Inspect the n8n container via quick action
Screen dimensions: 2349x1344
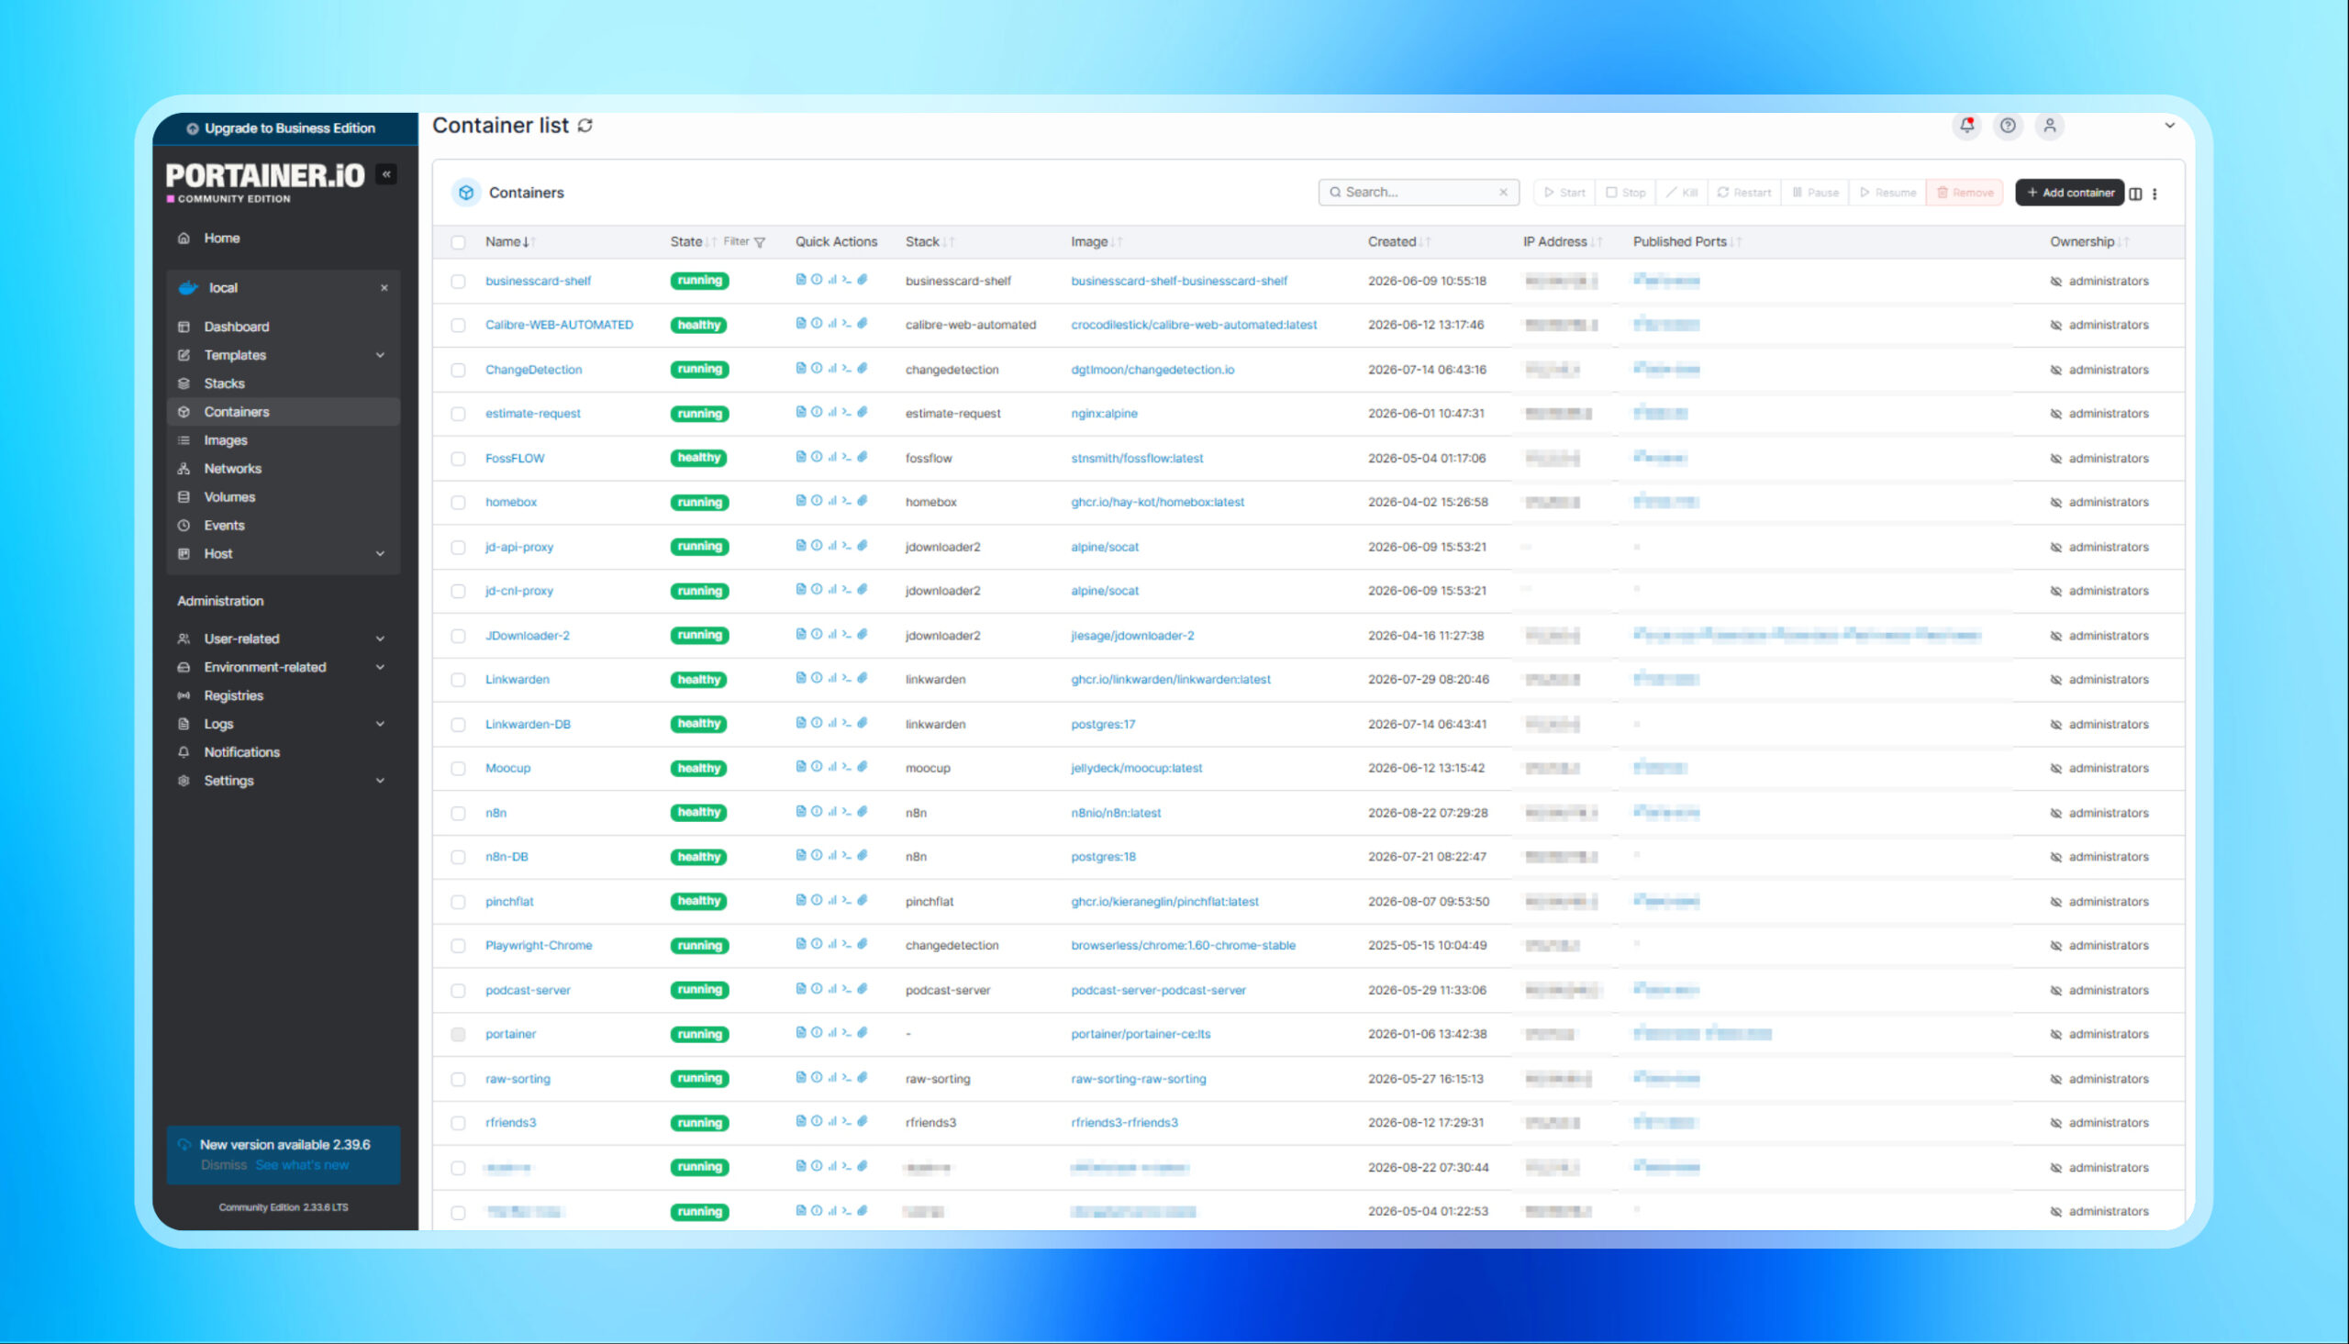tap(817, 811)
